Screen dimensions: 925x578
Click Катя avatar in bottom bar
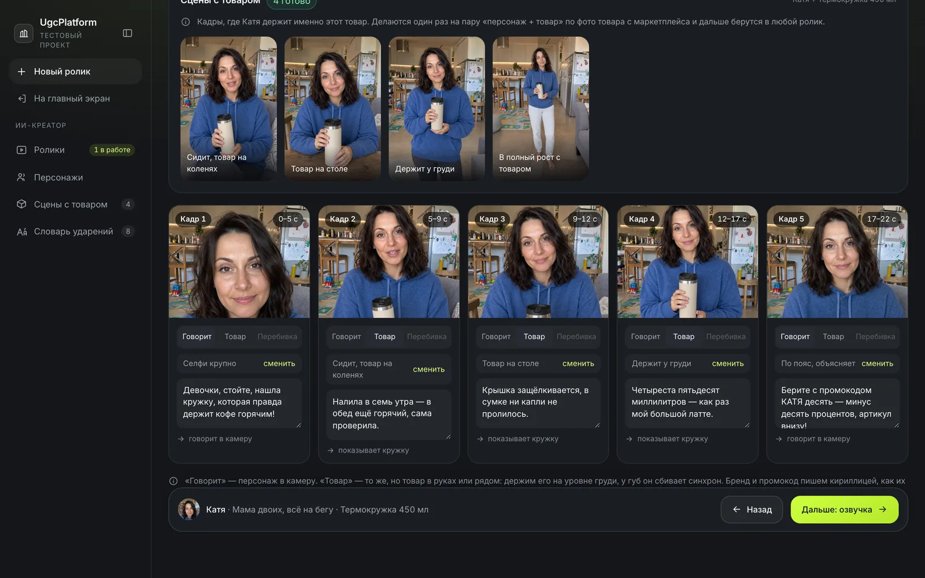(x=189, y=510)
